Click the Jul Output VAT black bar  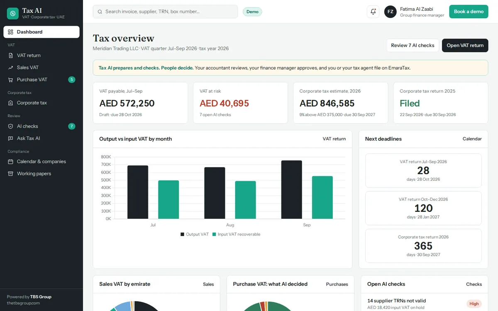[x=138, y=192]
